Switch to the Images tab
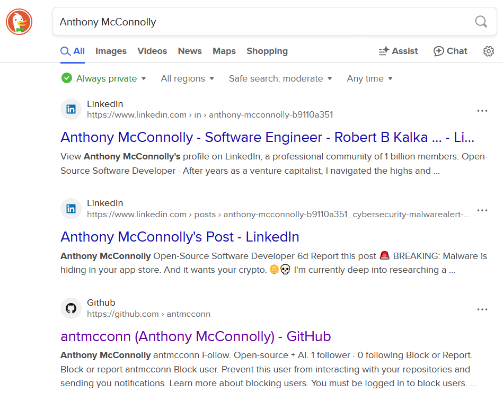This screenshot has height=401, width=503. (111, 51)
